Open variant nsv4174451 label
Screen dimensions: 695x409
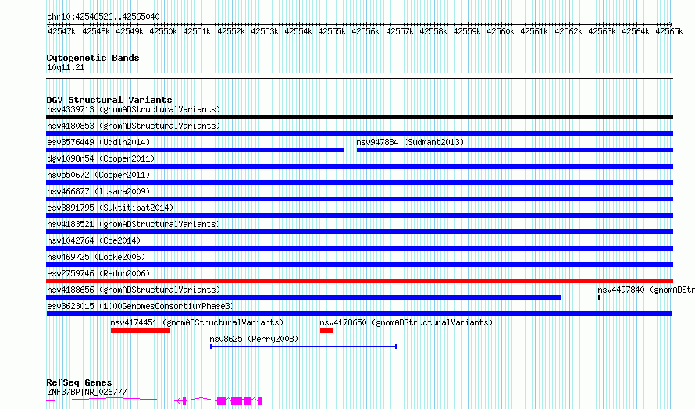[x=197, y=322]
